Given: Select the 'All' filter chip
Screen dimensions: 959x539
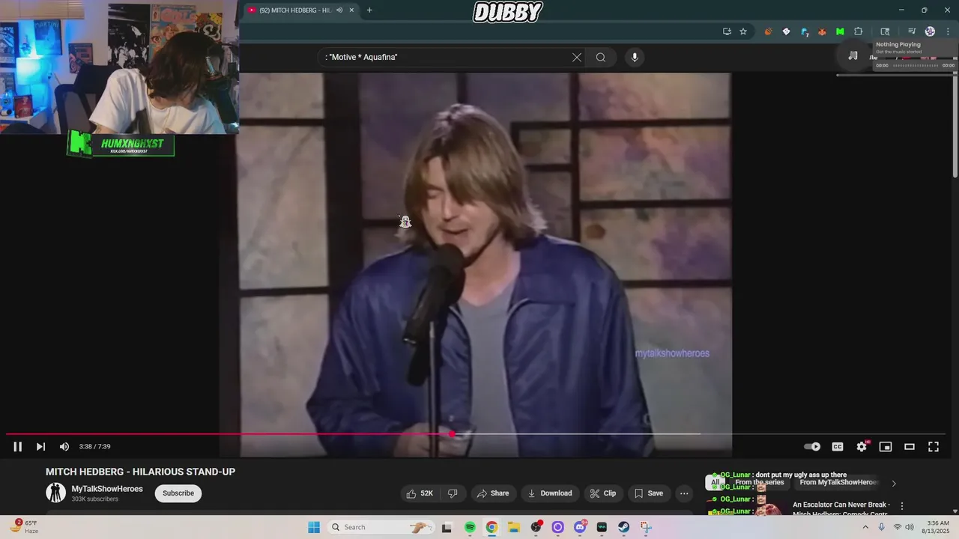Looking at the screenshot, I should point(716,483).
